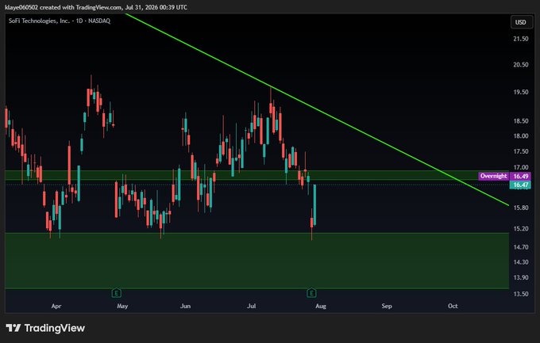Click the 'created with TradingView.com' header text

(82, 7)
